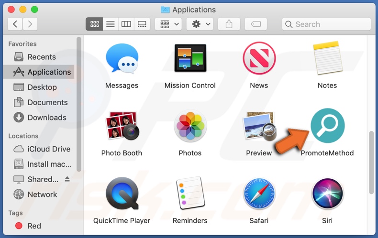This screenshot has height=238, width=378.
Task: Open the News app icon
Action: (x=259, y=58)
